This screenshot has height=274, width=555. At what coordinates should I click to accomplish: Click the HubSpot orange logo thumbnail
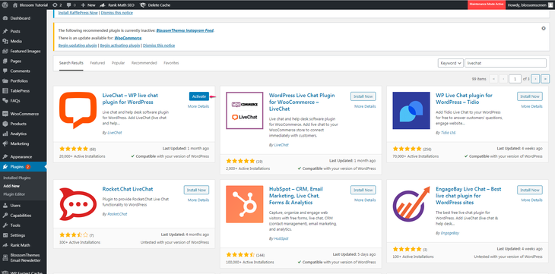click(x=245, y=204)
